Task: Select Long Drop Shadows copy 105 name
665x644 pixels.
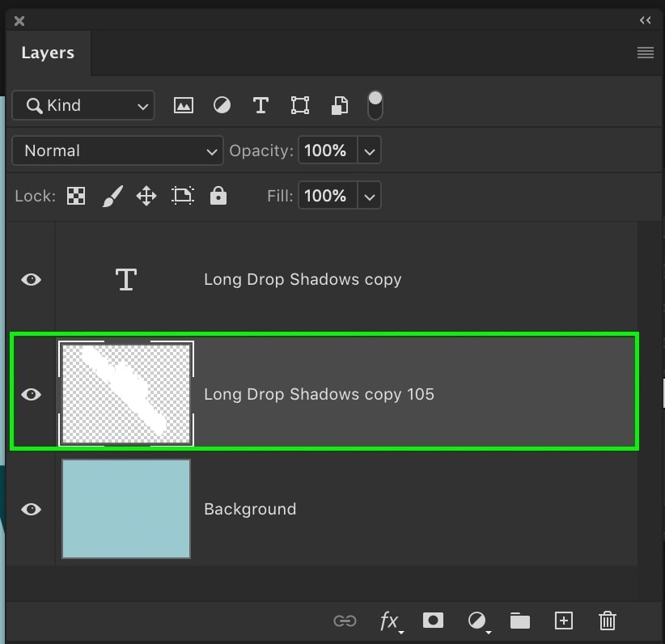Action: click(x=319, y=395)
